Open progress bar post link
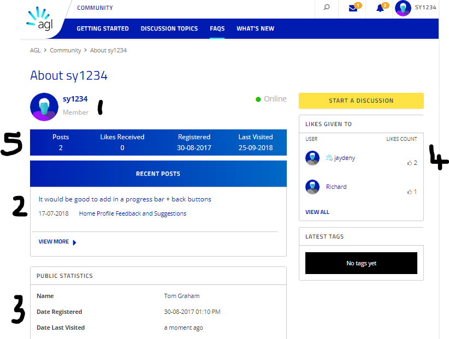Image resolution: width=449 pixels, height=339 pixels. pyautogui.click(x=125, y=199)
